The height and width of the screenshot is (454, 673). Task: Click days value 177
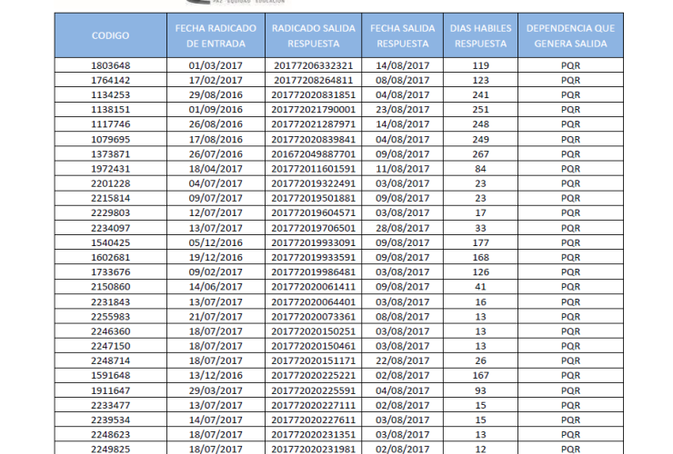click(x=480, y=242)
